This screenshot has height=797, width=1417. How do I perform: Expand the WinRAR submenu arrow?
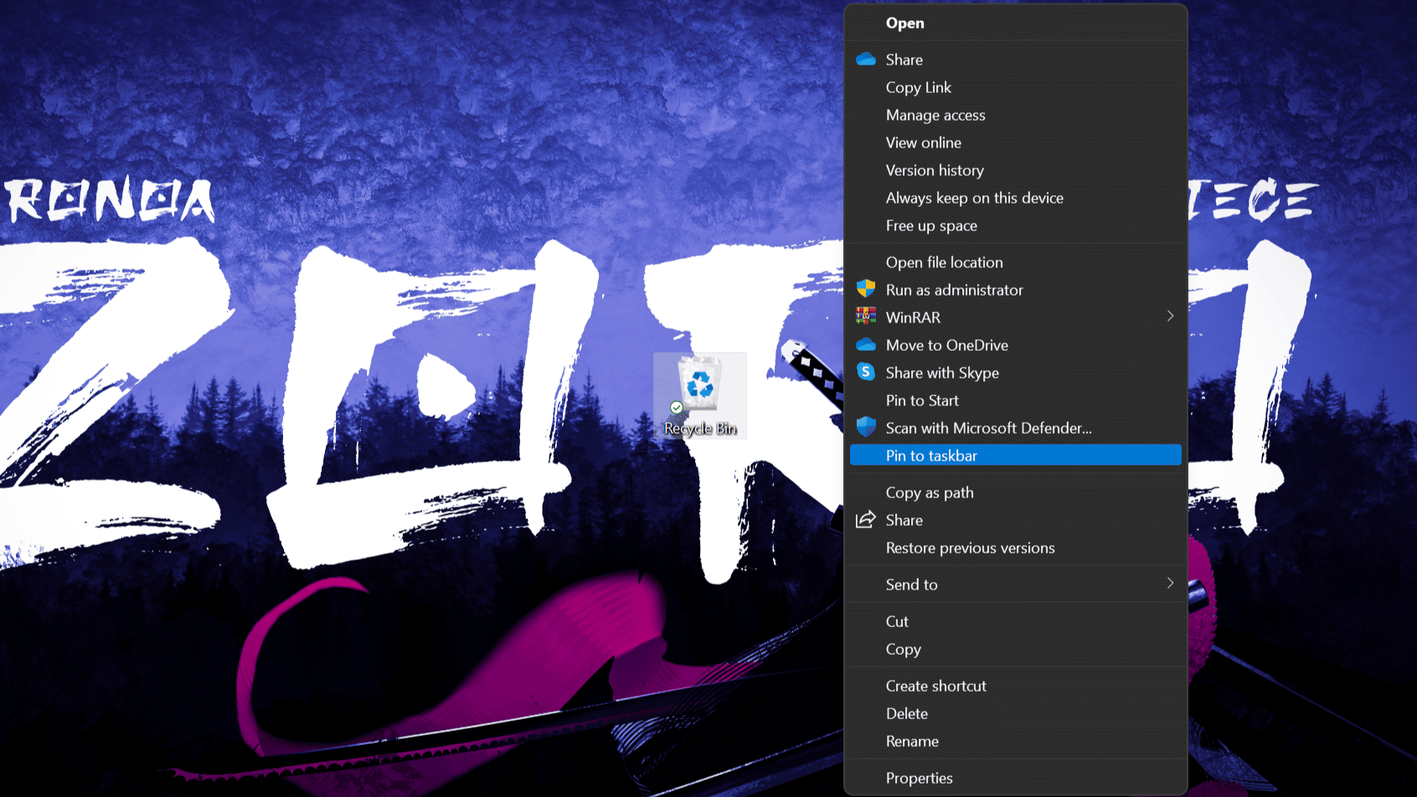1170,316
